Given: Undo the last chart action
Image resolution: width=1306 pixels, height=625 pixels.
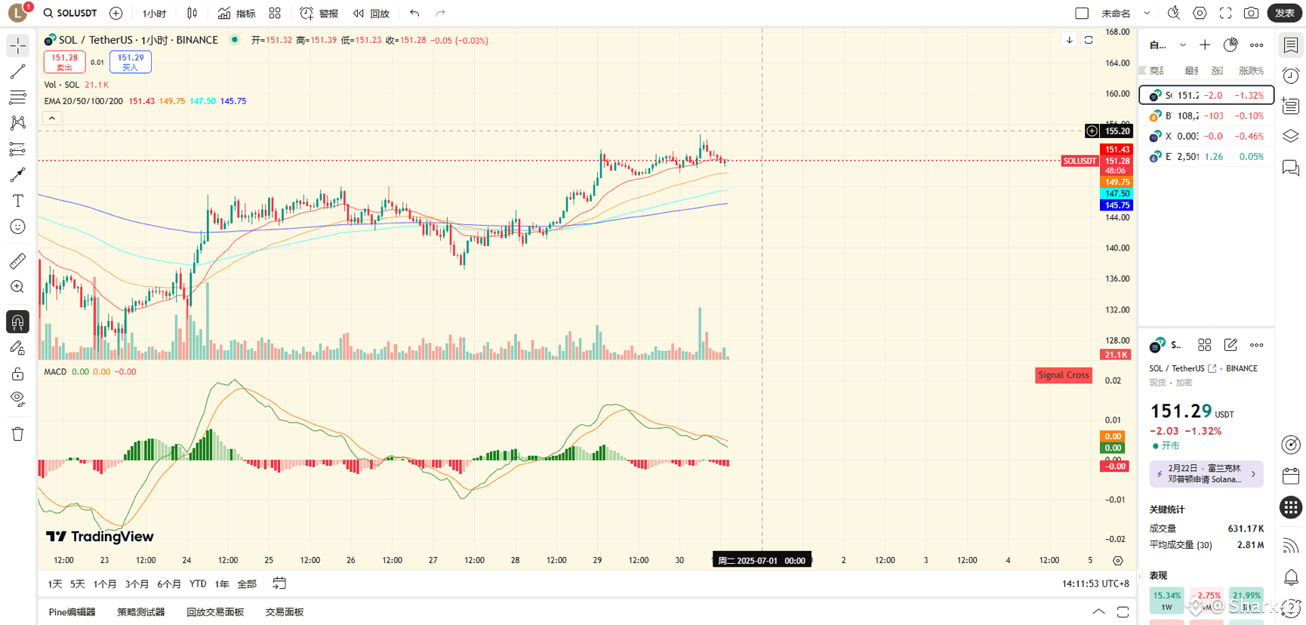Looking at the screenshot, I should [414, 13].
